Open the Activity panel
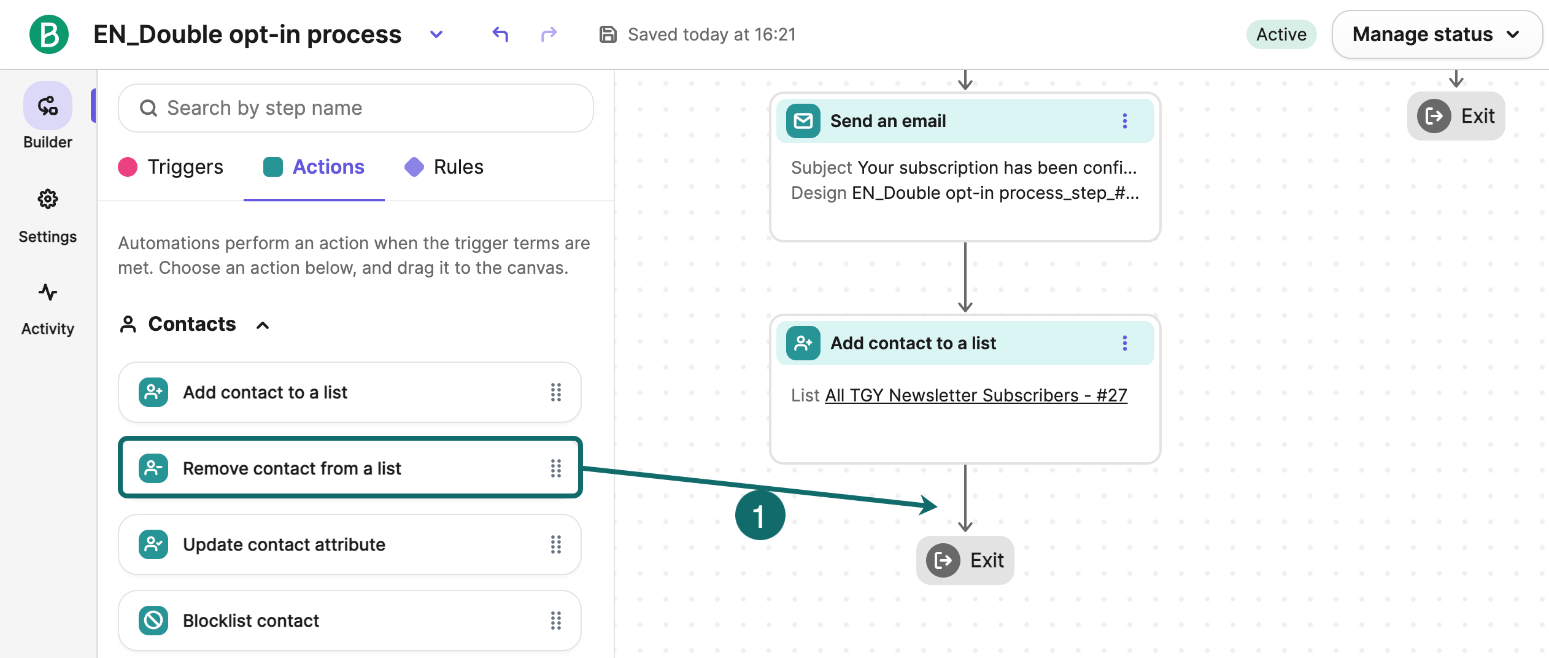 pos(48,309)
